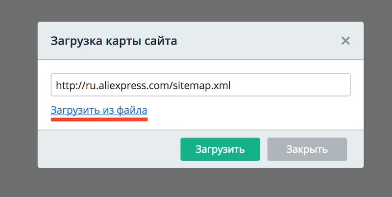Screen dimensions: 392x197
Task: Click the gray "Закрыть" button
Action: [307, 149]
